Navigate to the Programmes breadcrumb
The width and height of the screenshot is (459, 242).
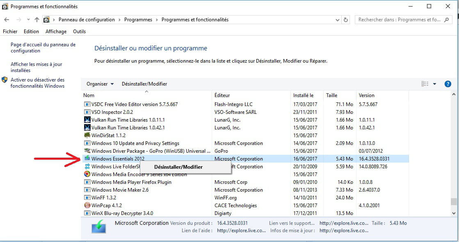(138, 20)
